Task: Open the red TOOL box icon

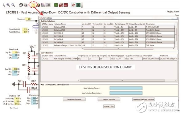Action: coord(66,5)
